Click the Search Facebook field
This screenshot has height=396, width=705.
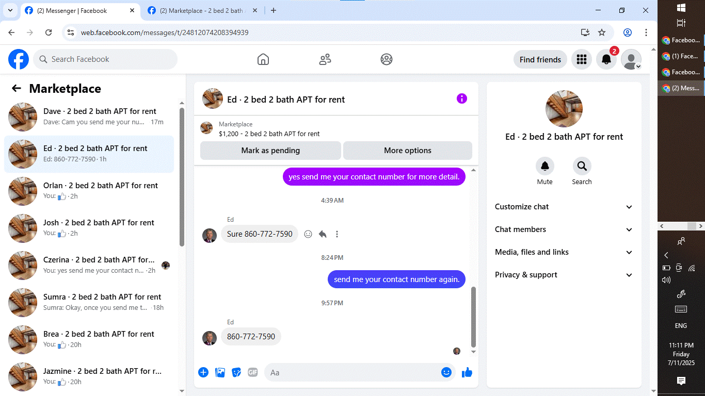pos(105,59)
